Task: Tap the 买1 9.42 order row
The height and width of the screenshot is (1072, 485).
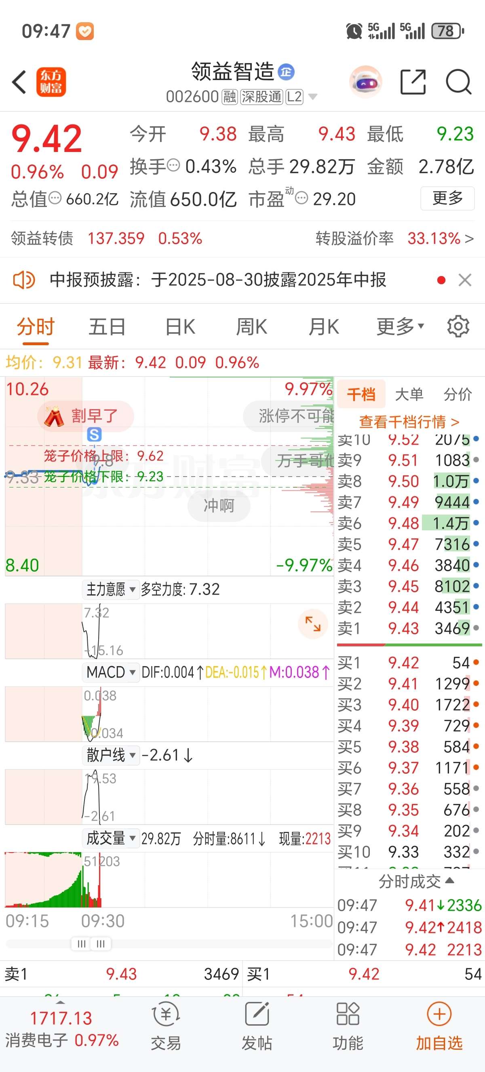Action: point(409,663)
